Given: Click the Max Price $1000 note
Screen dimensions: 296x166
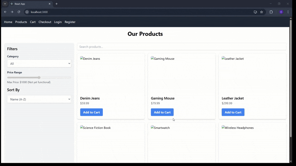Looking at the screenshot, I should pos(29,82).
